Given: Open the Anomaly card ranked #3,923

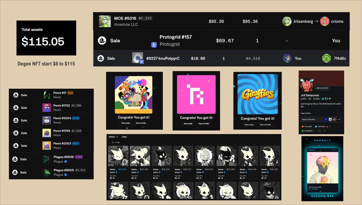Looking at the screenshot, I should pos(270,163).
